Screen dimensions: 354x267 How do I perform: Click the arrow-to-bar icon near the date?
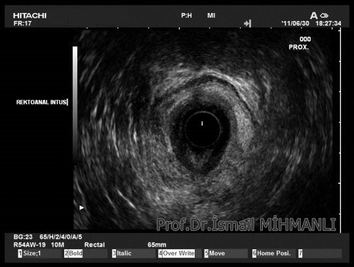coord(248,23)
